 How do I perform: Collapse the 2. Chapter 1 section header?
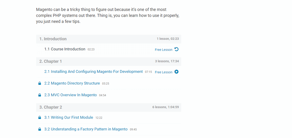[x=51, y=61]
